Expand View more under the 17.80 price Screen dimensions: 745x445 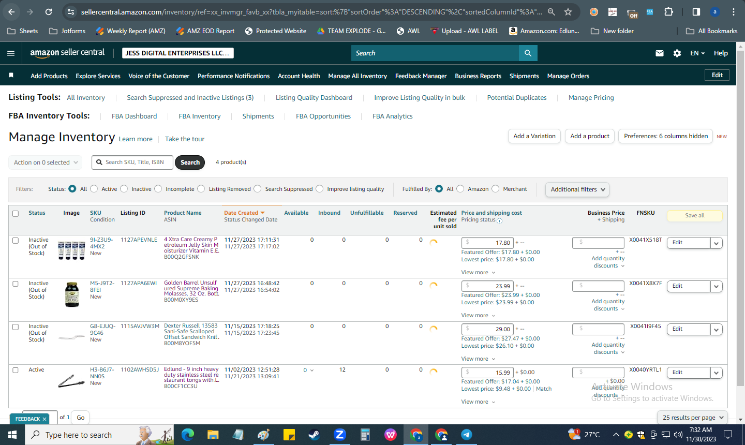click(478, 273)
